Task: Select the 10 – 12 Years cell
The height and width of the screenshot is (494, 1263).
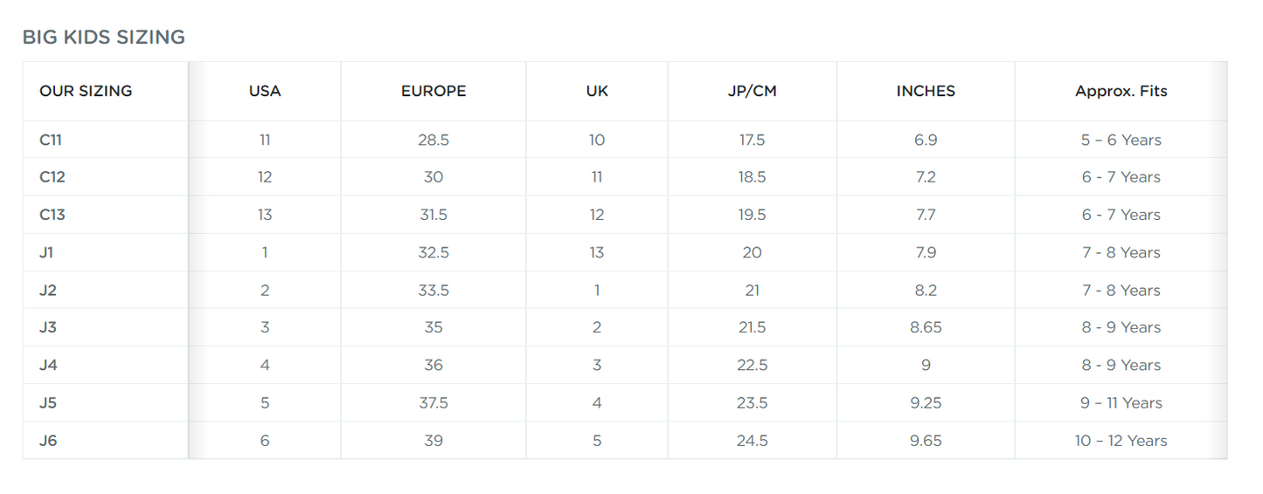Action: [1121, 441]
